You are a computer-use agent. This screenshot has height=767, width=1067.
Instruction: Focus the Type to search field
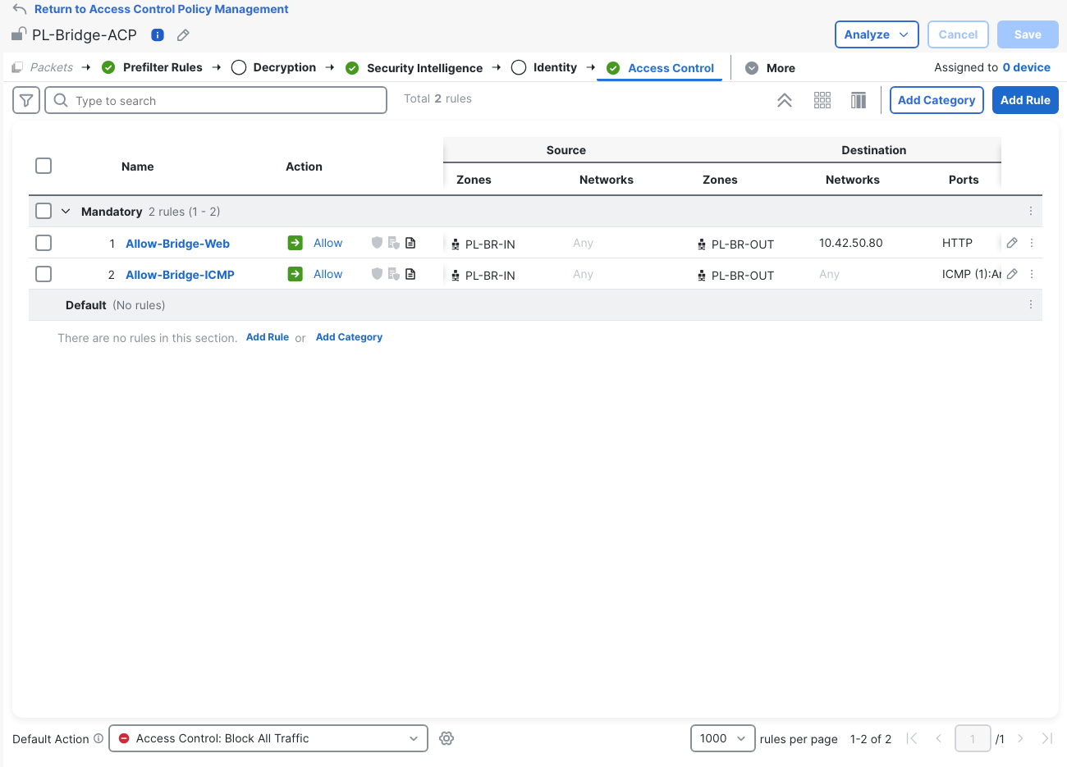(x=216, y=100)
